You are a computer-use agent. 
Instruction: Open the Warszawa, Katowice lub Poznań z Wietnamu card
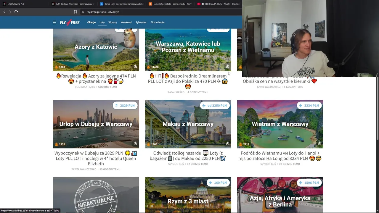[188, 50]
